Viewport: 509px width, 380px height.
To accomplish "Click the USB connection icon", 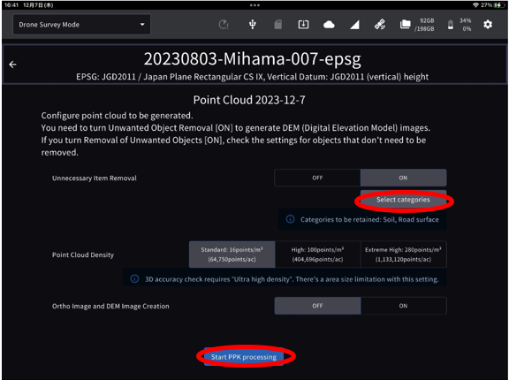I will pyautogui.click(x=252, y=25).
